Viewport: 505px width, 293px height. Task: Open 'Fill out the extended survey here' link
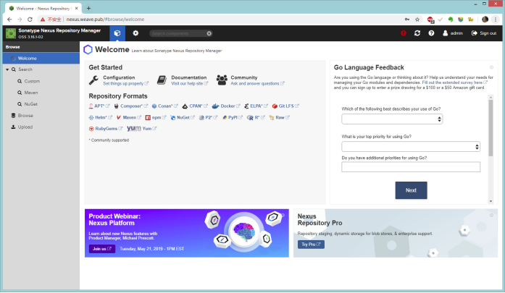pyautogui.click(x=454, y=82)
